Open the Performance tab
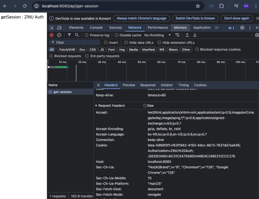The height and width of the screenshot is (199, 259). point(158,28)
